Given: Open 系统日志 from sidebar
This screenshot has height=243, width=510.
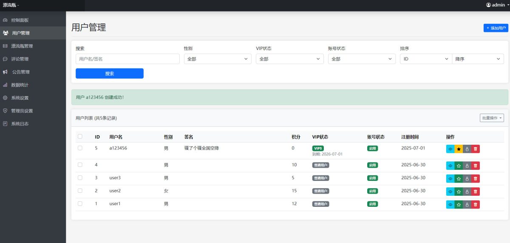Looking at the screenshot, I should tap(33, 124).
